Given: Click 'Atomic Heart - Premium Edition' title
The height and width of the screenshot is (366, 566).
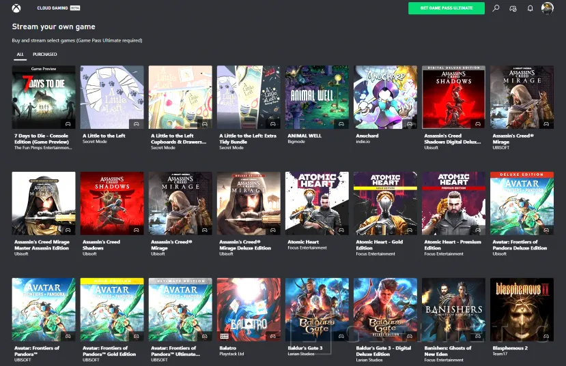Looking at the screenshot, I should point(453,245).
